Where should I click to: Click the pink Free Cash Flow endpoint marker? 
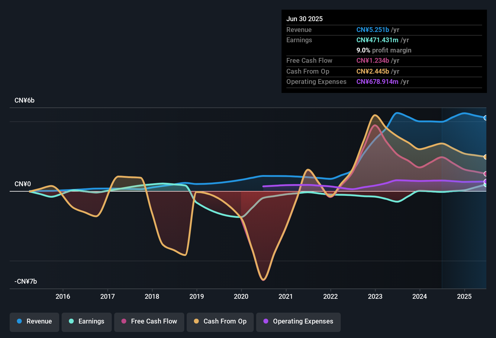tap(485, 174)
